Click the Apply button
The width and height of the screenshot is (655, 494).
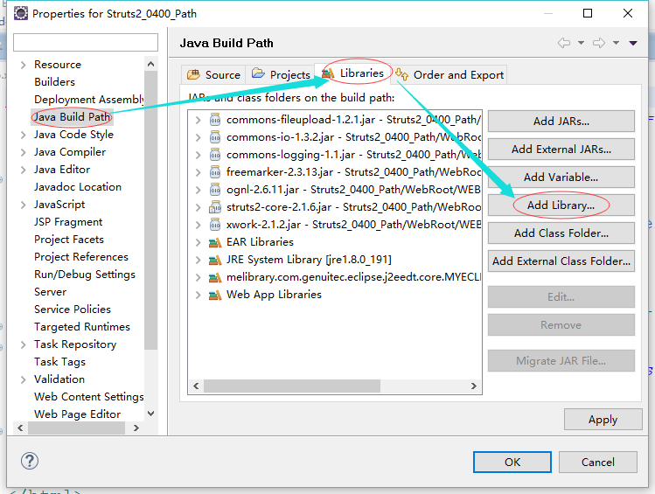click(x=603, y=420)
